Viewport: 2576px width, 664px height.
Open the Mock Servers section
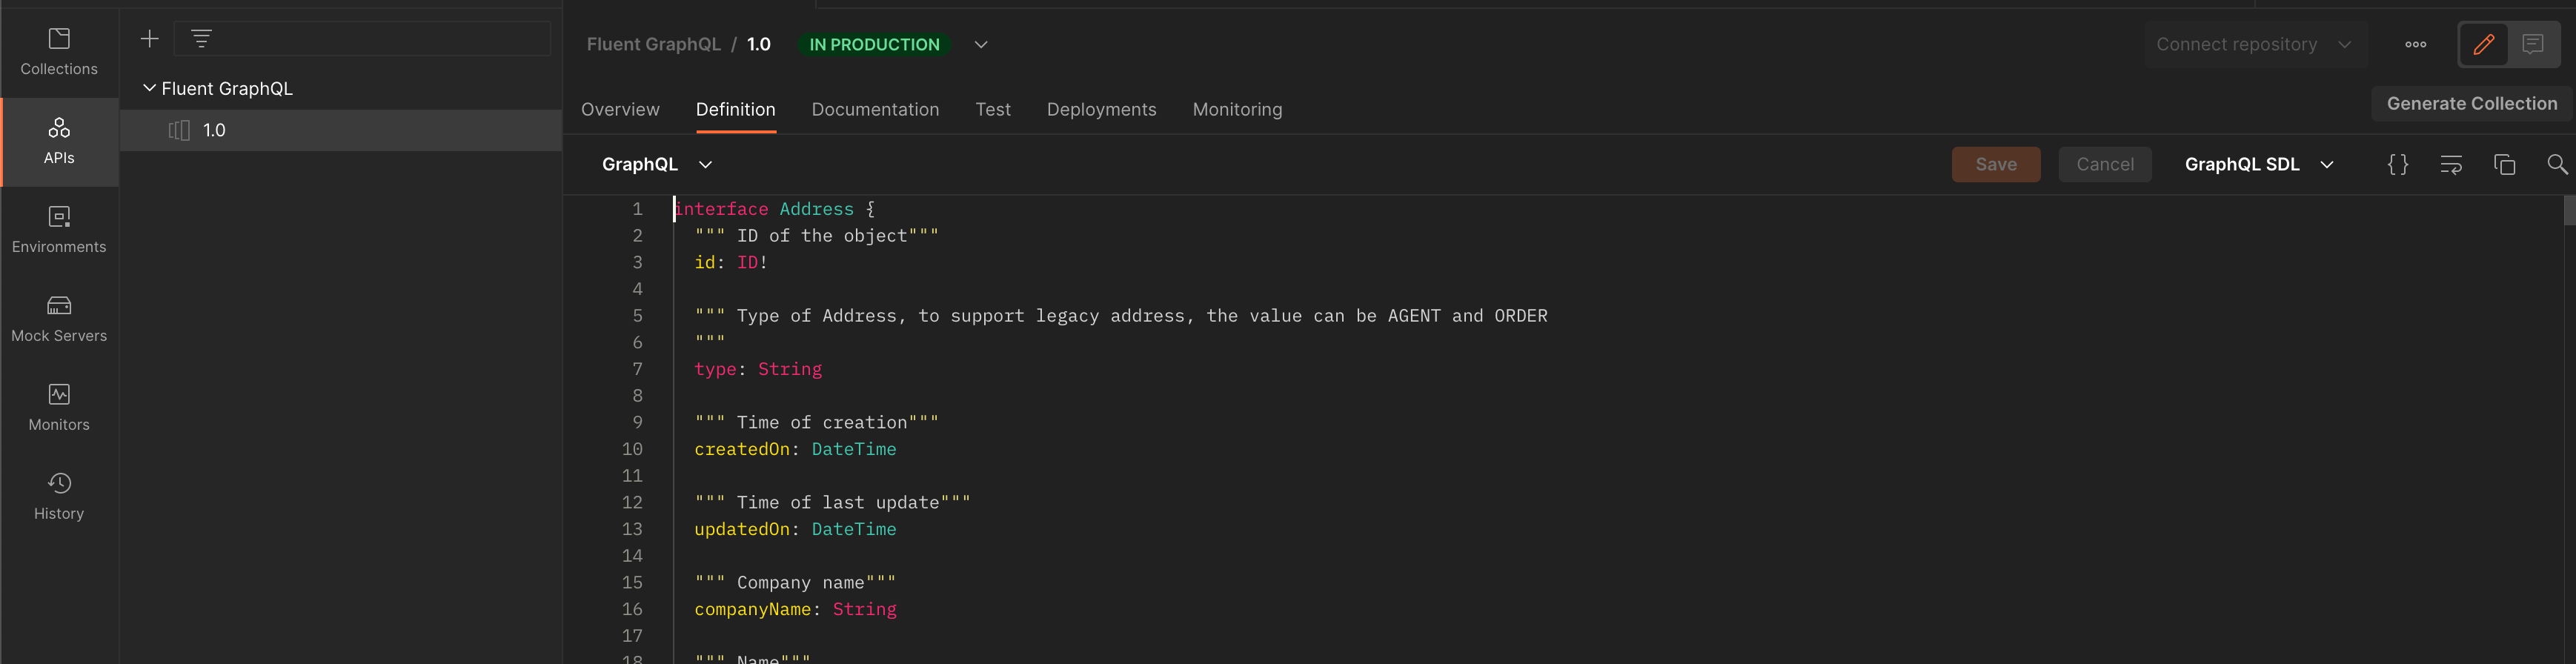point(59,319)
